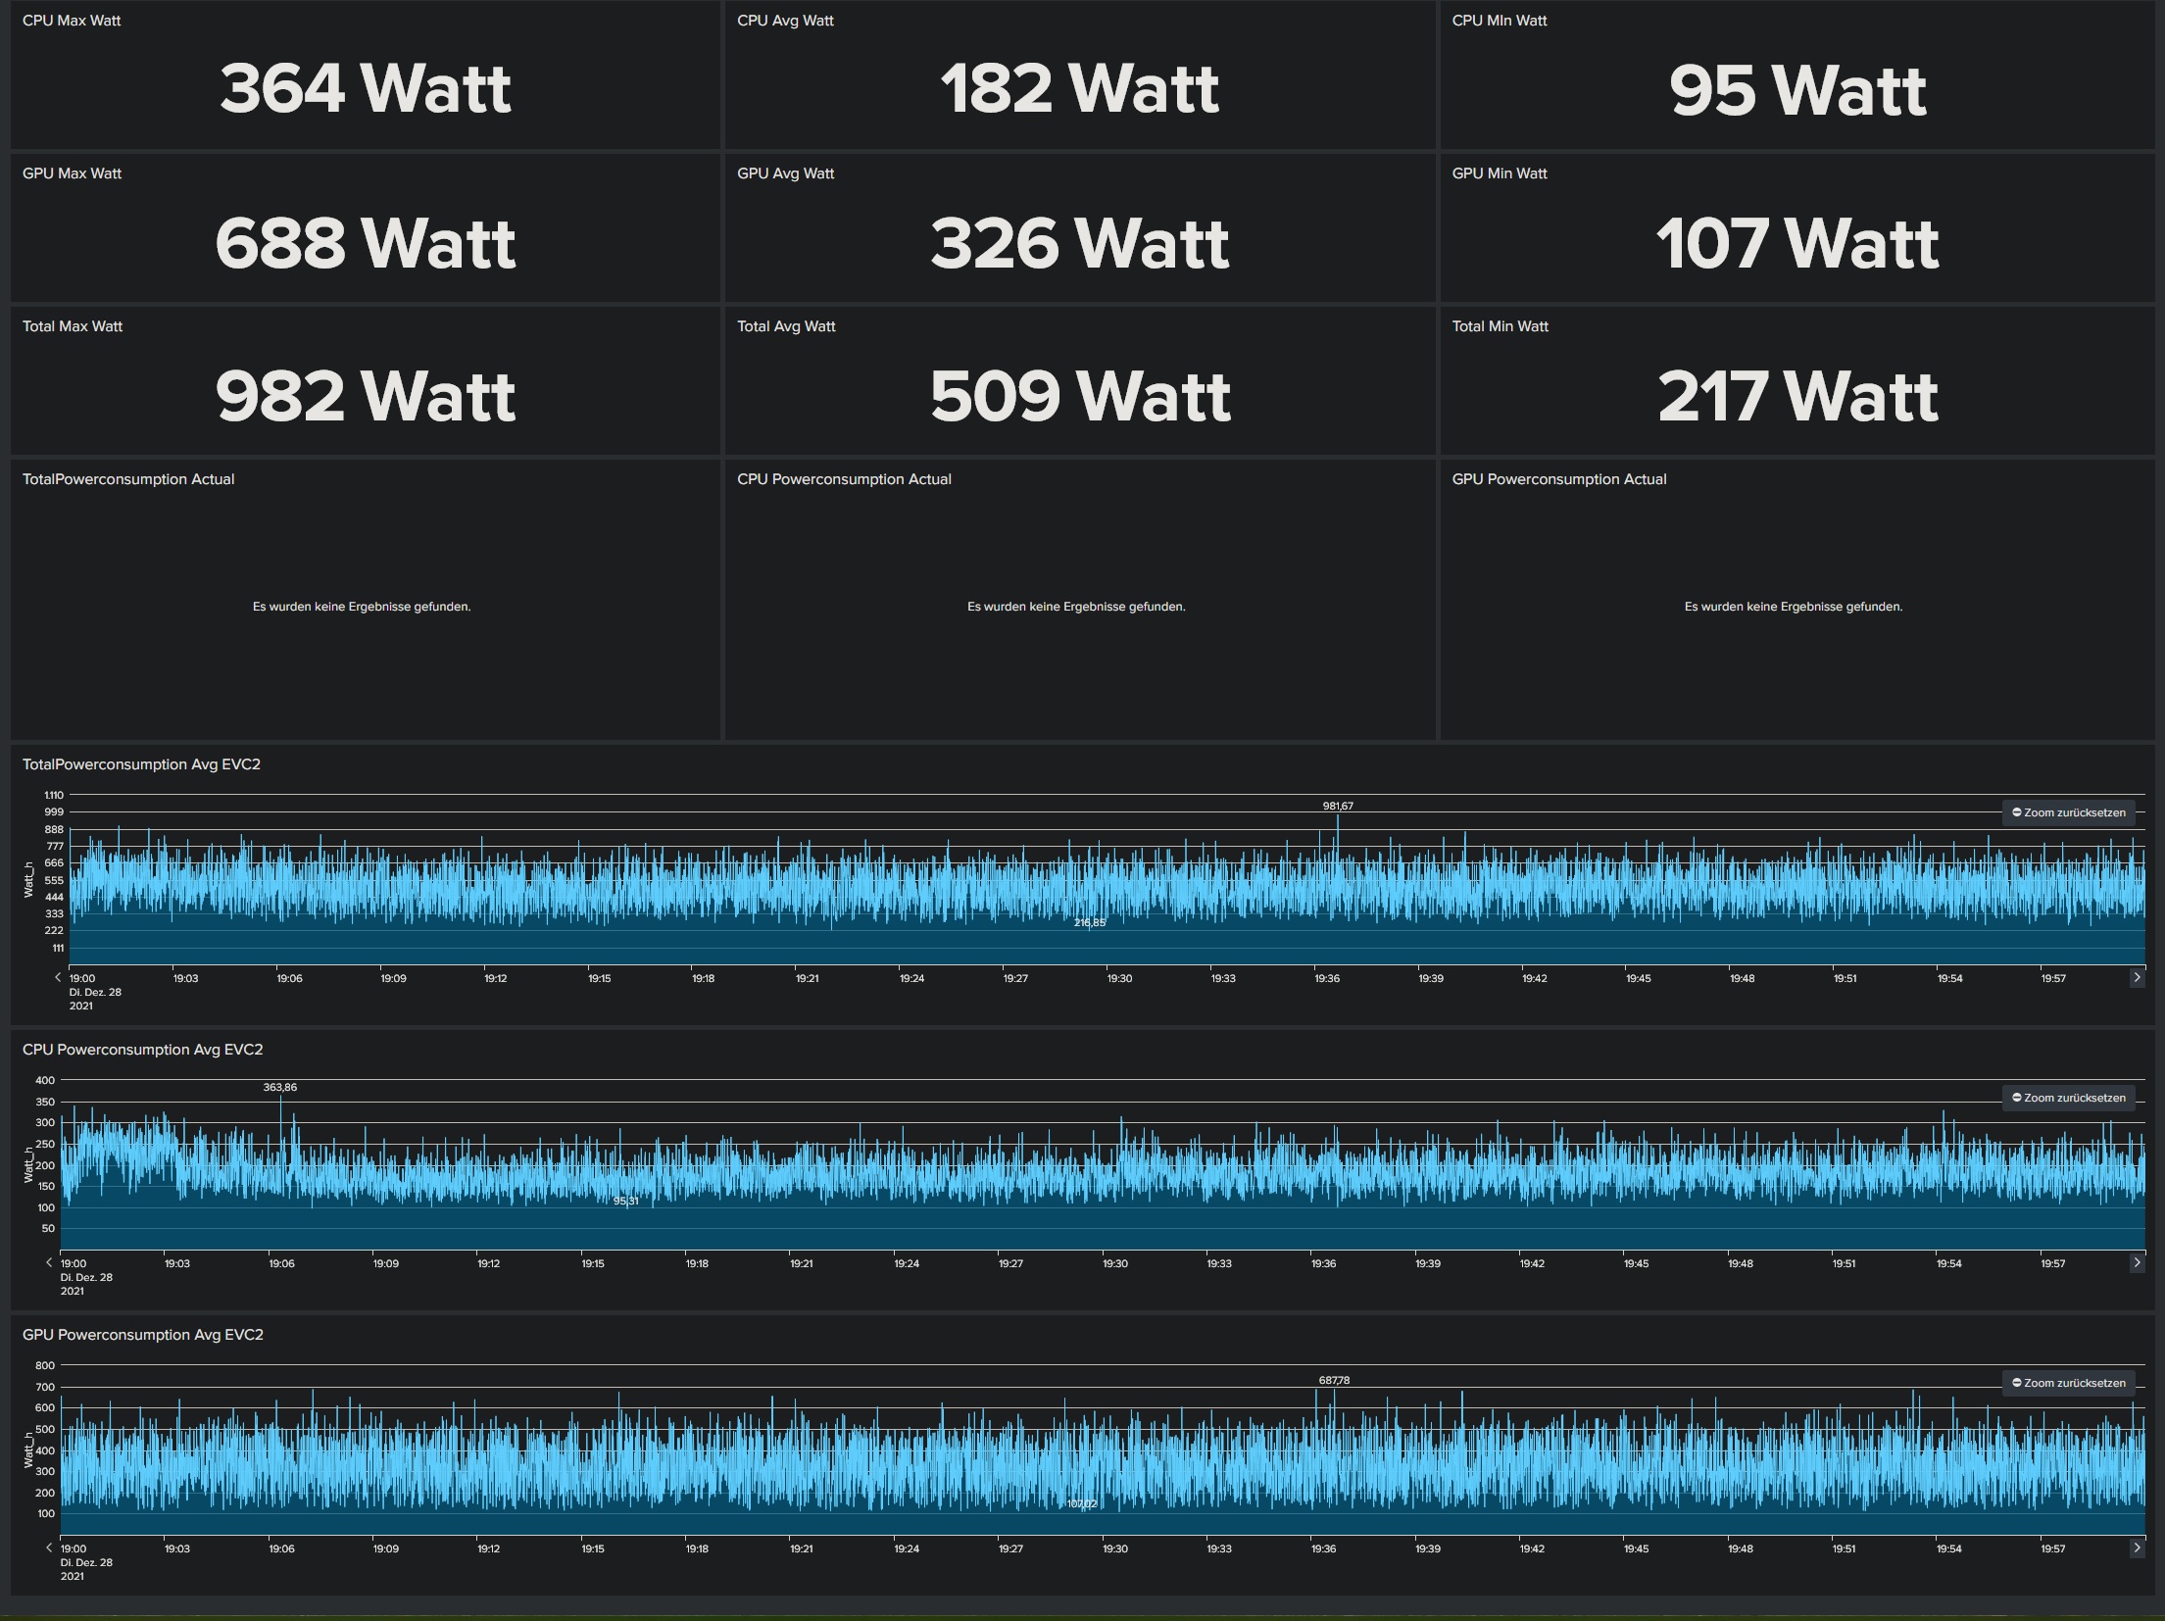Click the GPU Powerconsumption Actual panel title
This screenshot has height=1621, width=2165.
click(x=1558, y=479)
